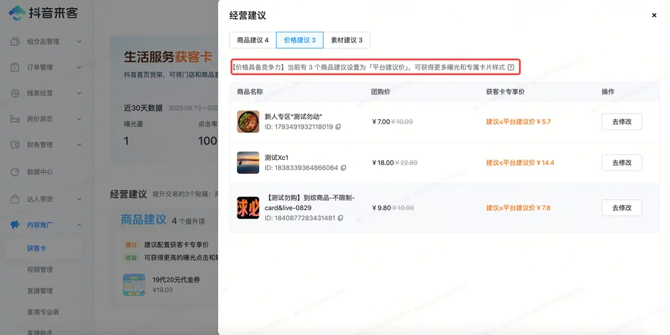Click the 抖音来客 logo icon

[17, 13]
